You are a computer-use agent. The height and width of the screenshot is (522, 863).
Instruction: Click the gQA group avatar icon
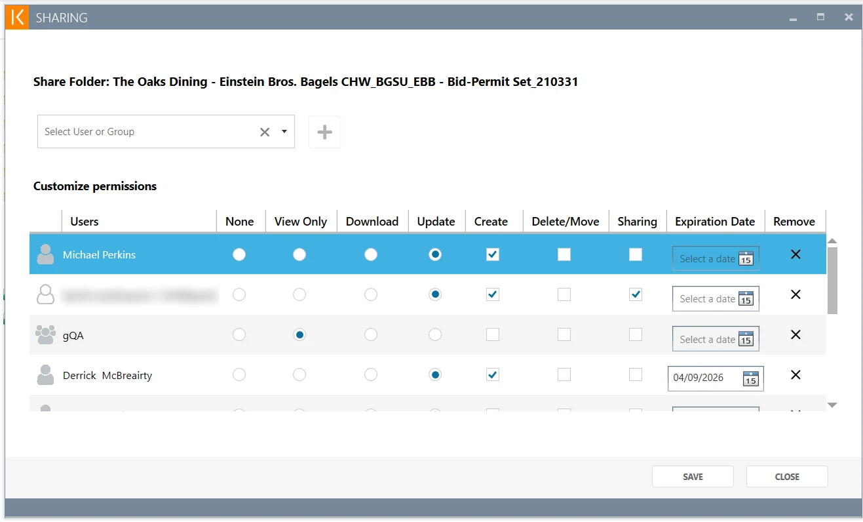pyautogui.click(x=45, y=334)
